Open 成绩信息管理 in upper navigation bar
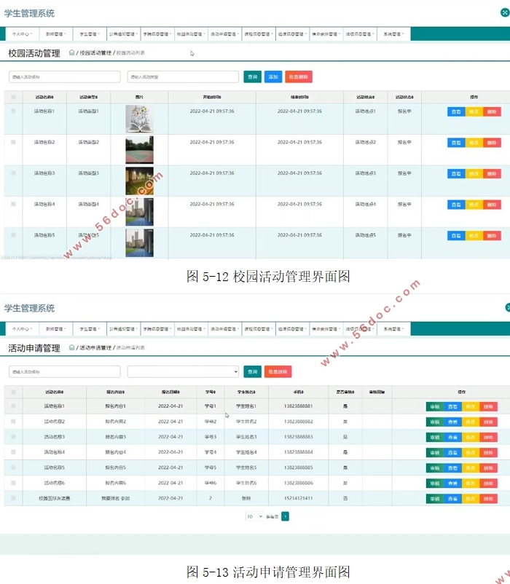 (360, 34)
